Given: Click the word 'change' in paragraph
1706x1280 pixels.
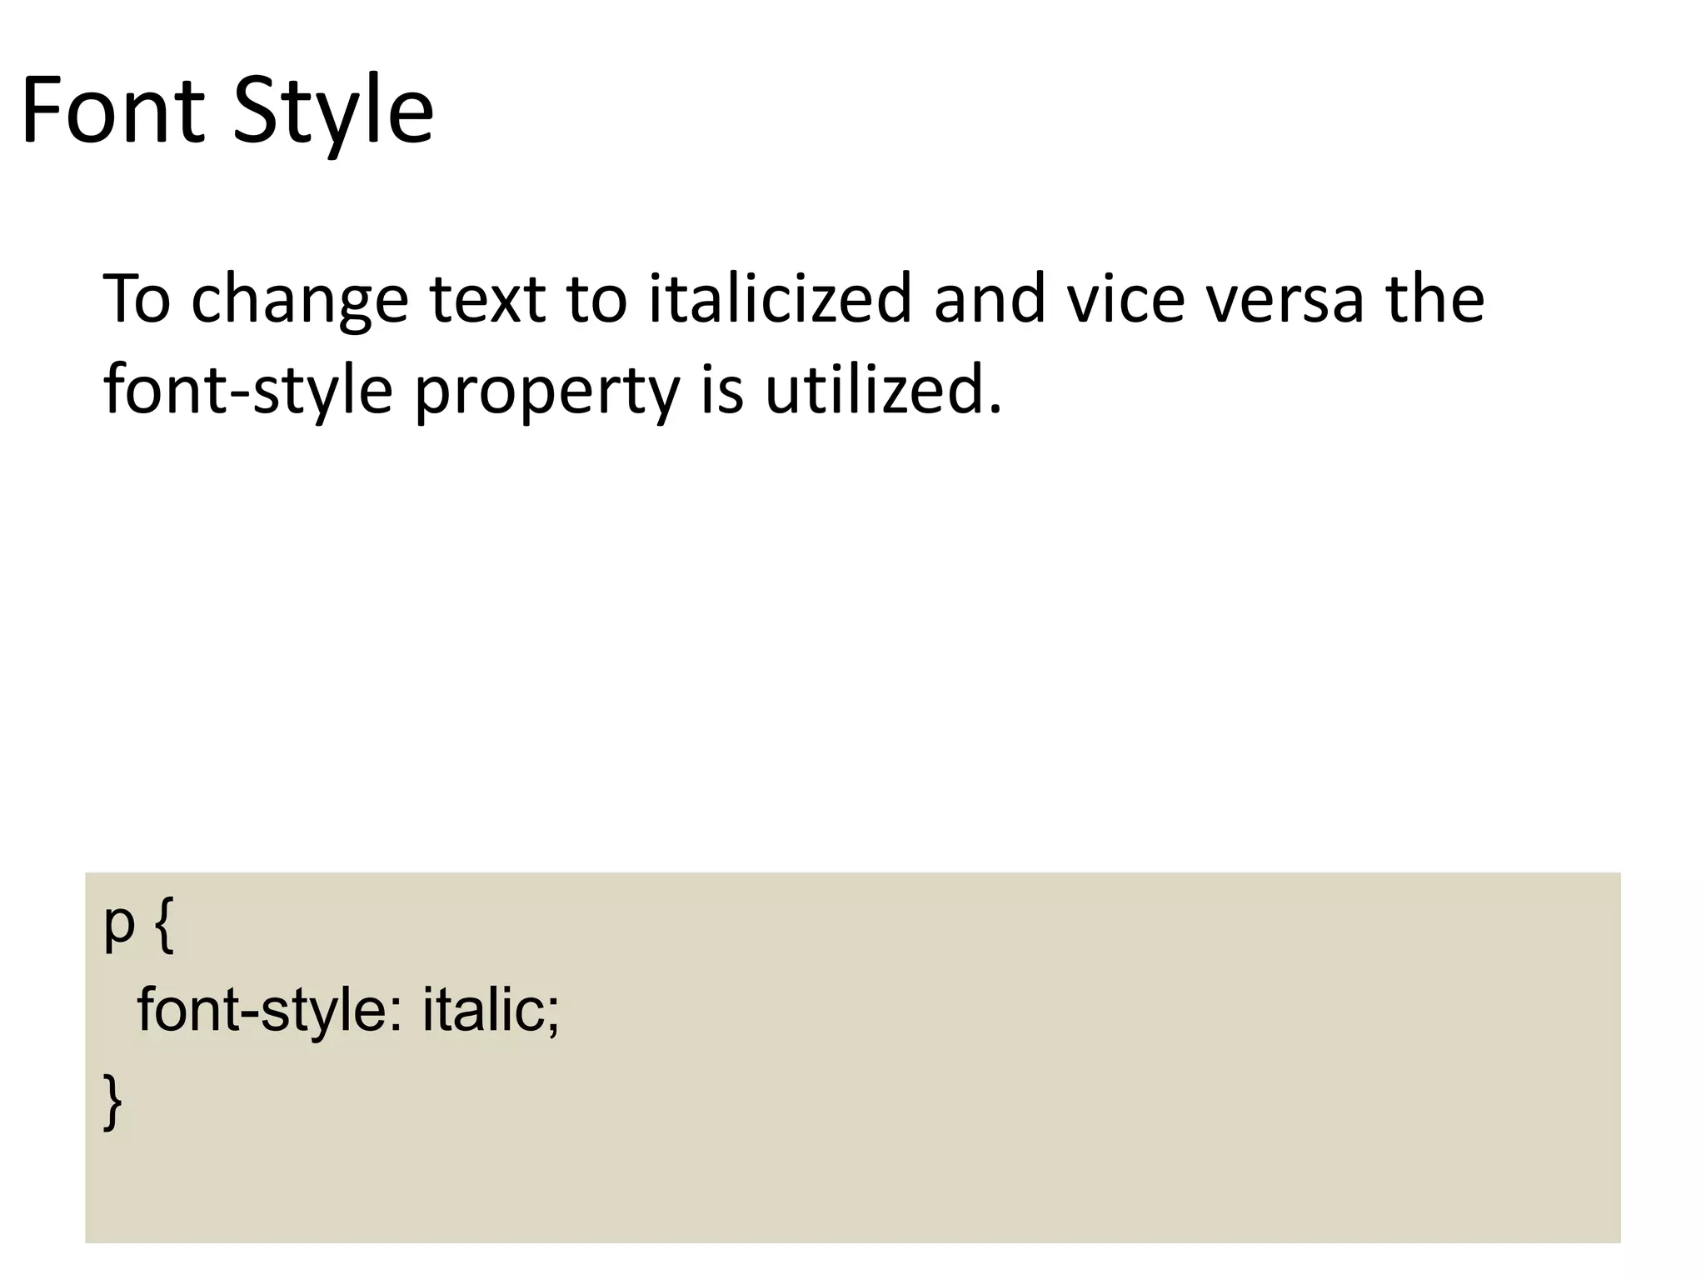Looking at the screenshot, I should click(x=300, y=300).
